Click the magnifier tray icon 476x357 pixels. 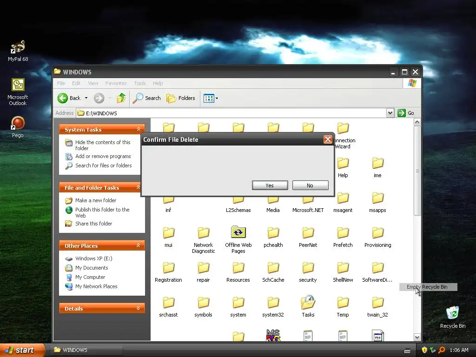[x=442, y=350]
